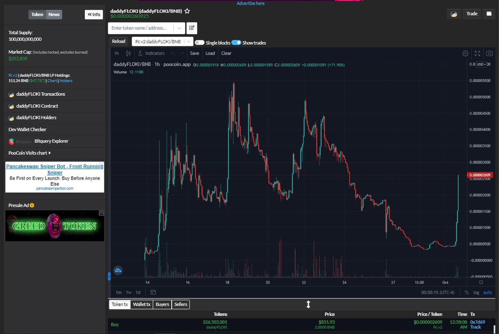The width and height of the screenshot is (499, 334).
Task: Open the 1h interval selector
Action: tap(116, 53)
